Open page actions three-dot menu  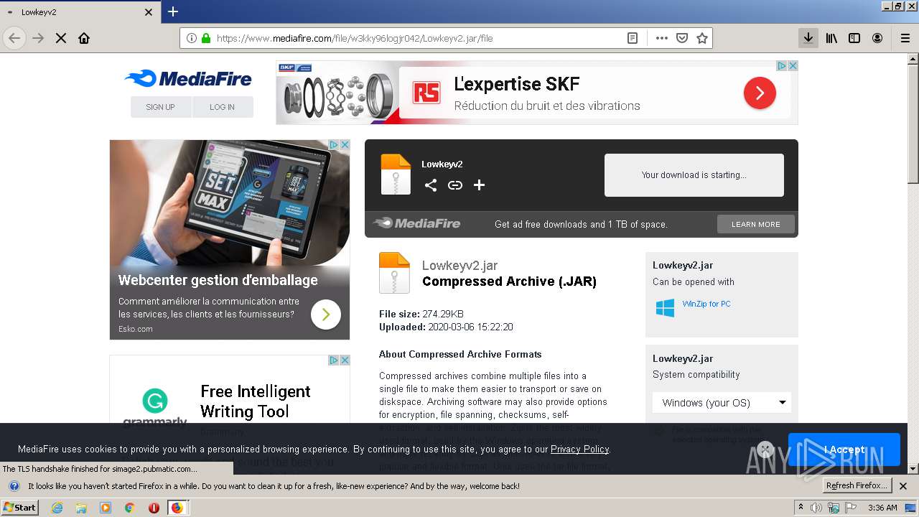point(661,38)
